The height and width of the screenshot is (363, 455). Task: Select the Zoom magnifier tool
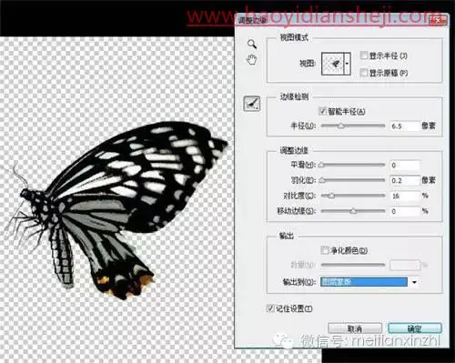click(252, 44)
